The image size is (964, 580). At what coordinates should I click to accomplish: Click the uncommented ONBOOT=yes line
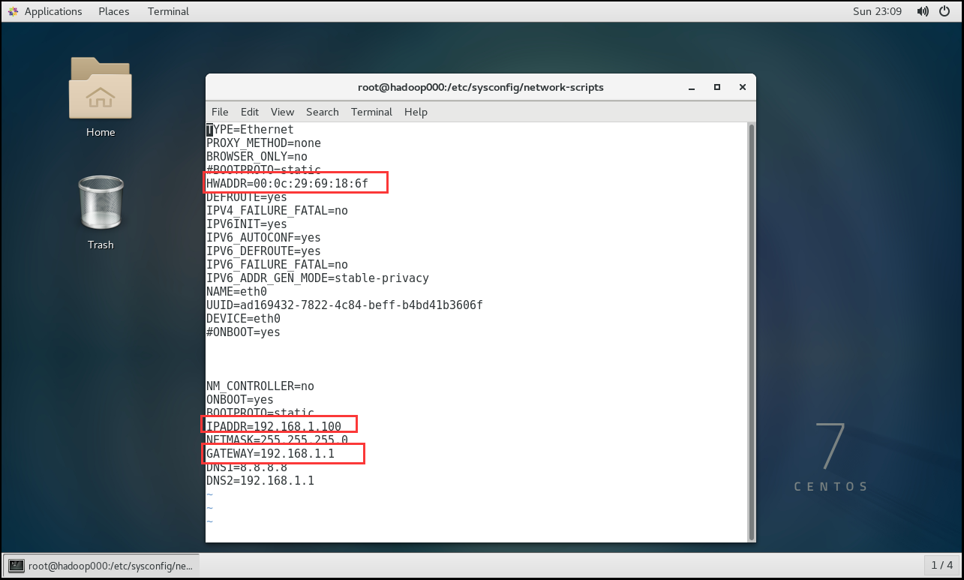click(x=240, y=400)
